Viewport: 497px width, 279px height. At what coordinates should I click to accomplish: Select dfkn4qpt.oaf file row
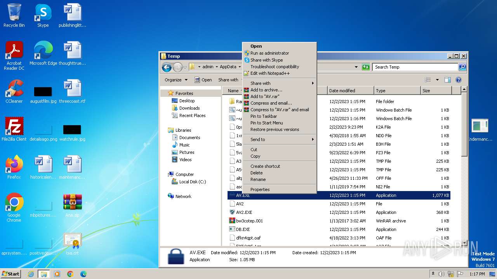click(x=339, y=238)
